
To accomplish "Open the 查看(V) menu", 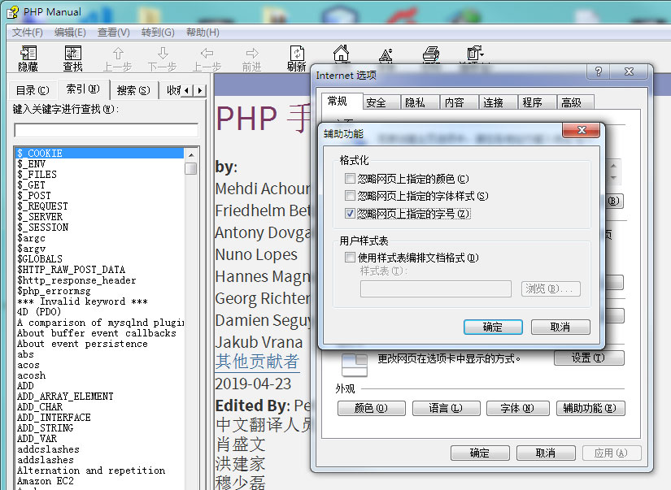I will tap(114, 33).
